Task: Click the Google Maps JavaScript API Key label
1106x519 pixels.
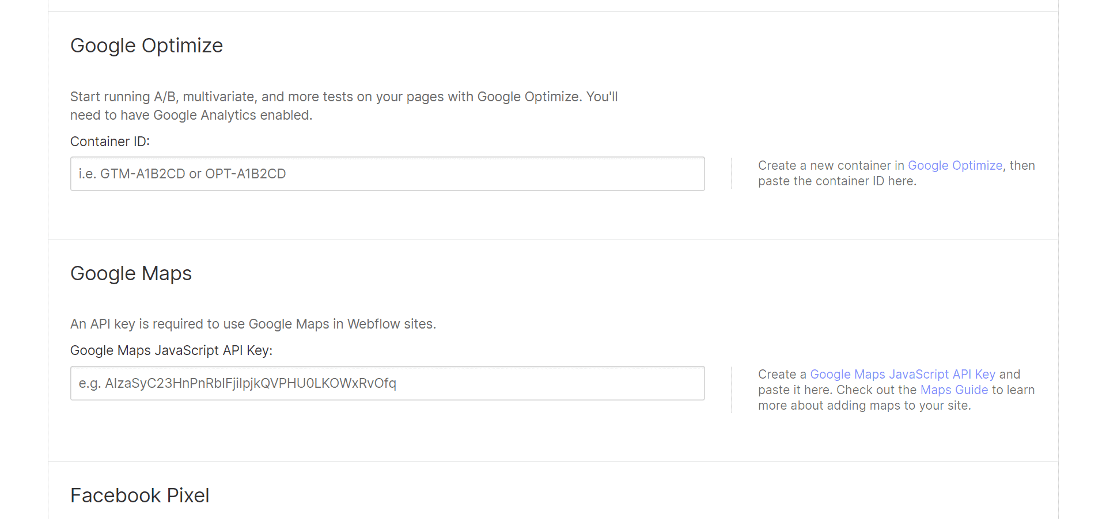Action: [x=171, y=350]
